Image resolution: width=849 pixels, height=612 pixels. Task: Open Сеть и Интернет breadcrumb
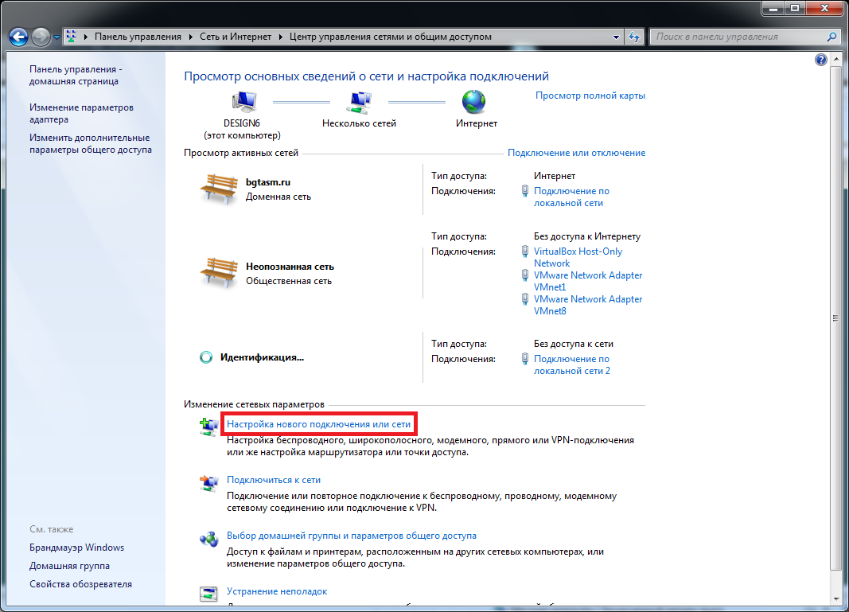point(236,37)
